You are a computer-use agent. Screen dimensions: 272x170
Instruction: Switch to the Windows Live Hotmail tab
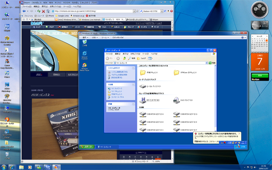tap(90, 19)
